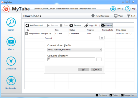Viewport: 138px width, 98px height.
Task: Open Facebook link in status bar
Action: pos(101,95)
